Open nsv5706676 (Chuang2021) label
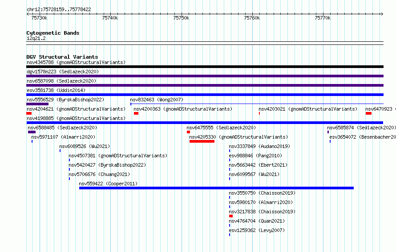The width and height of the screenshot is (396, 252). click(x=99, y=174)
